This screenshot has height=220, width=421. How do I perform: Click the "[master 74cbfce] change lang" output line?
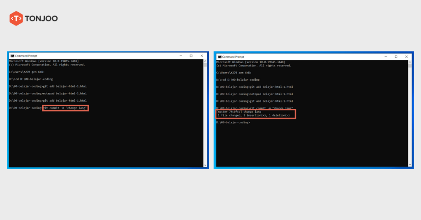click(239, 112)
